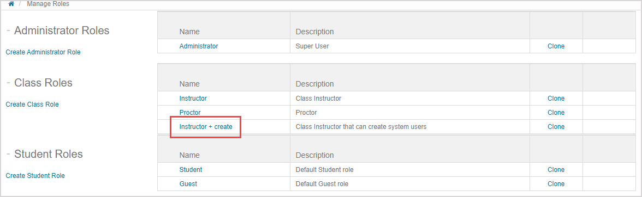Open the Instructor role
The width and height of the screenshot is (642, 197).
pos(193,98)
